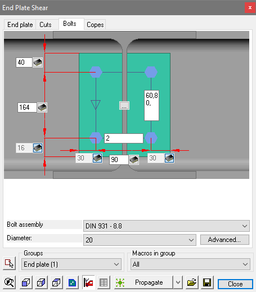Select the solid shaded cube view icon
This screenshot has height=292, width=256.
pos(26,282)
